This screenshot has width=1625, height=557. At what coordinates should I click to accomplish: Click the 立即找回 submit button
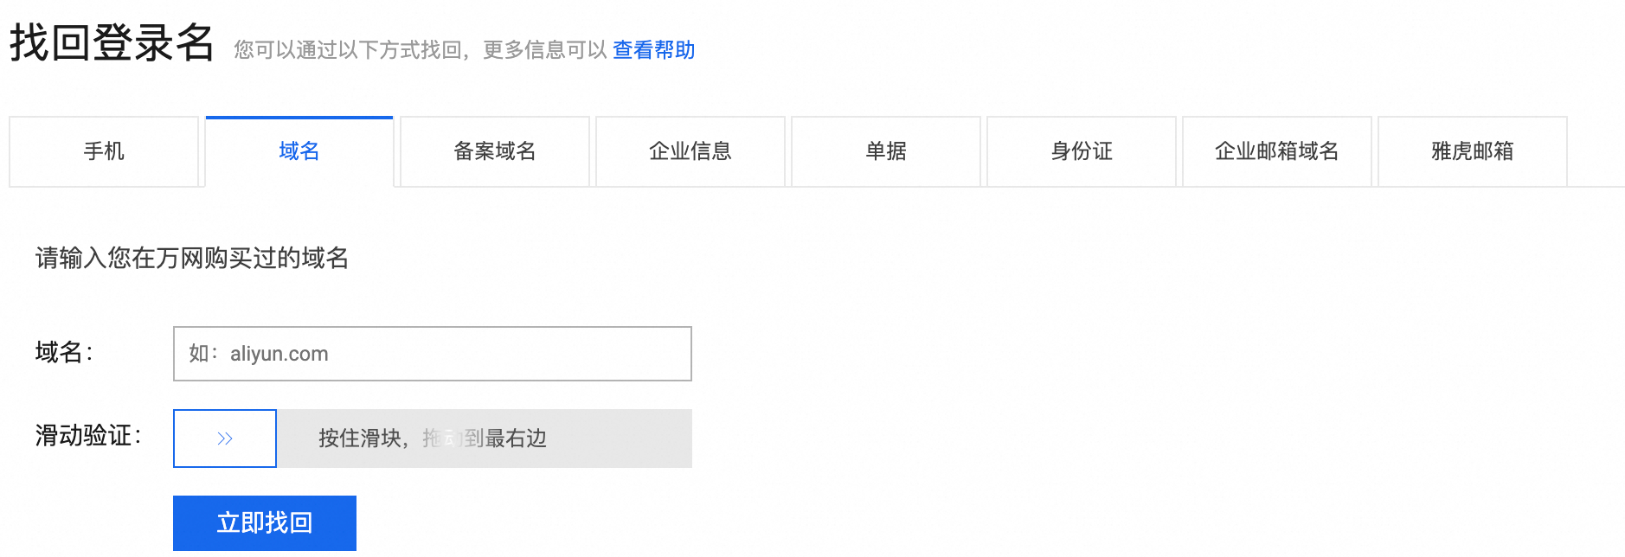265,522
